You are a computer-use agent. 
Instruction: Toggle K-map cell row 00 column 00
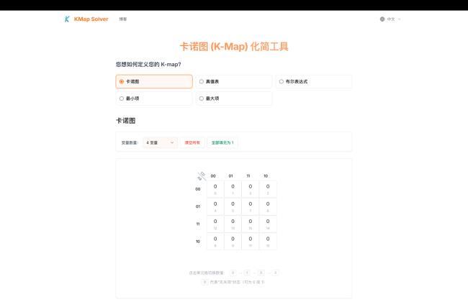pyautogui.click(x=215, y=189)
